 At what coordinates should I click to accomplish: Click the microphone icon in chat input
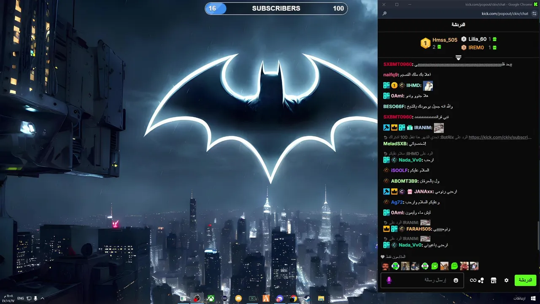pyautogui.click(x=389, y=280)
